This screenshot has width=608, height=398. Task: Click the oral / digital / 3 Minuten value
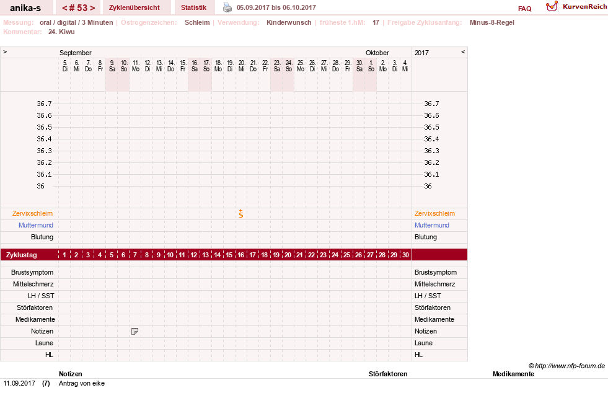point(76,22)
